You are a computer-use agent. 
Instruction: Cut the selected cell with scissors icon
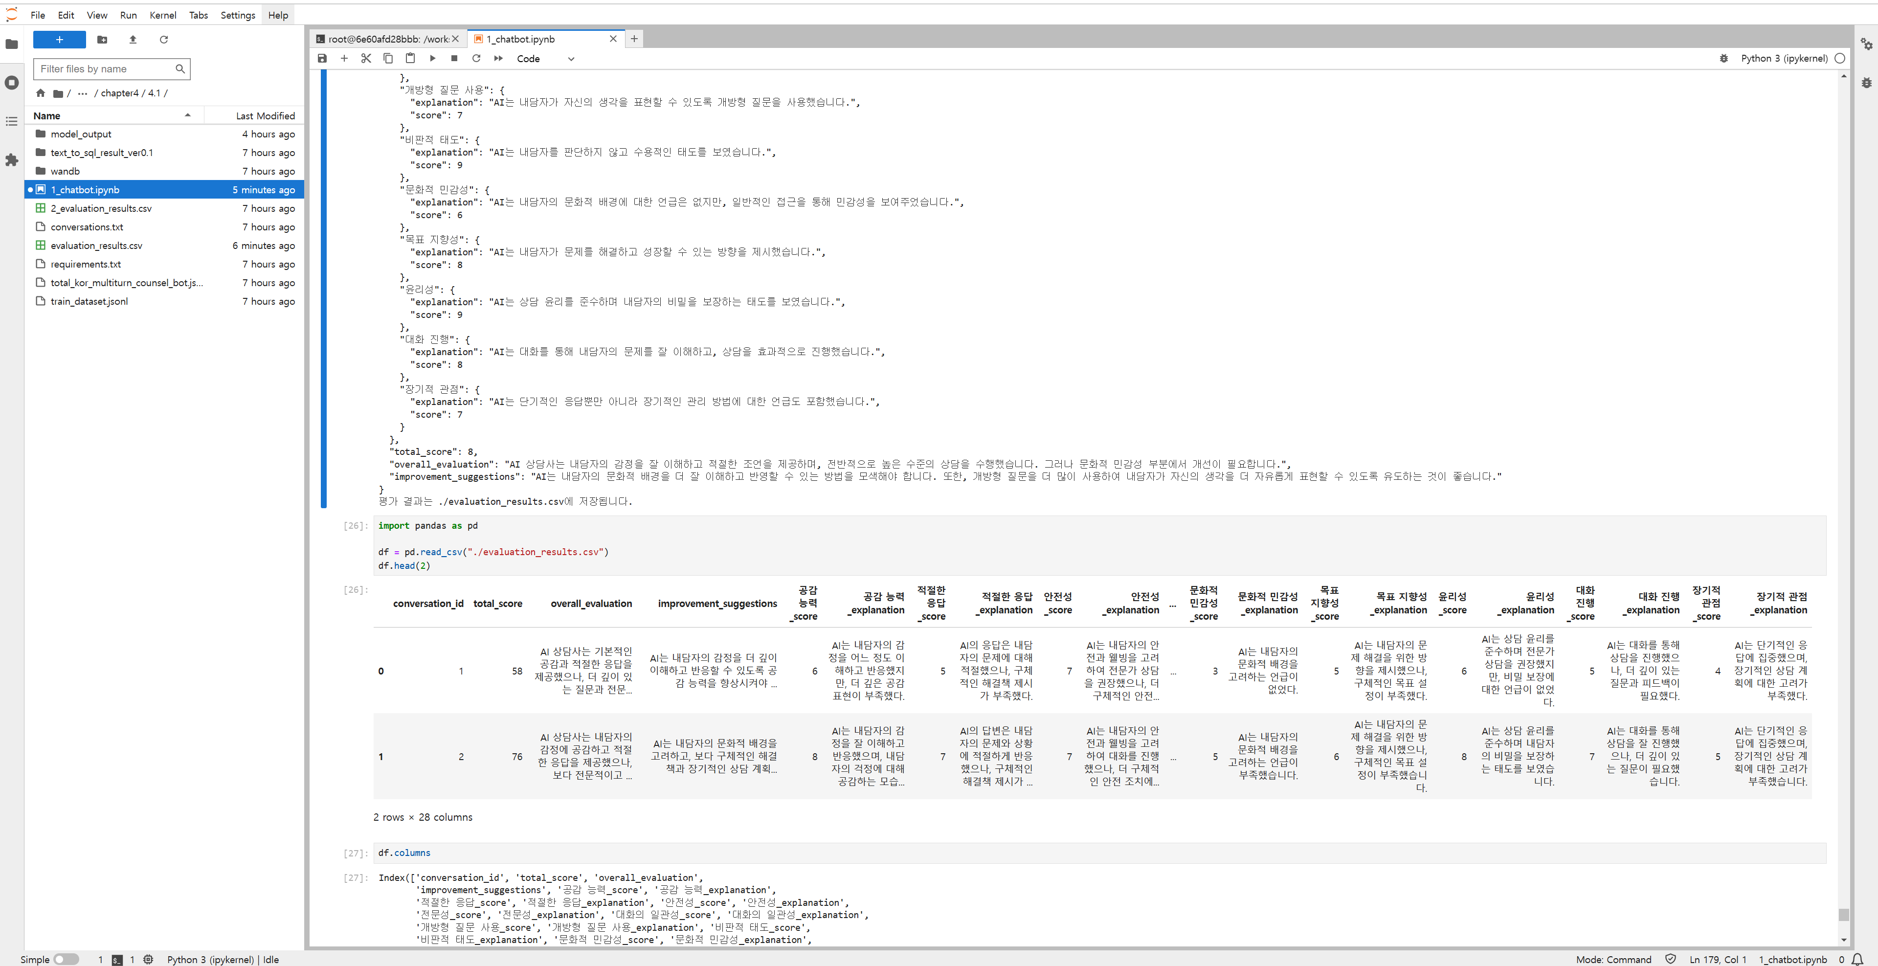point(366,58)
